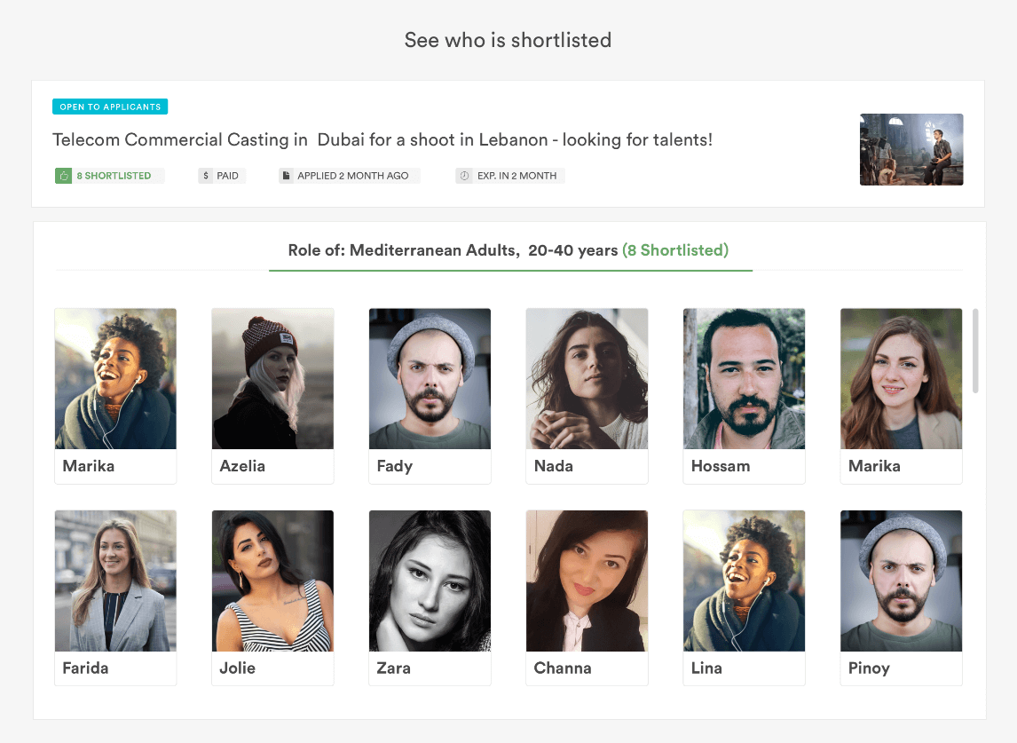Image resolution: width=1017 pixels, height=743 pixels.
Task: Select the Role of Mediterranean Adults tab
Action: pyautogui.click(x=509, y=250)
